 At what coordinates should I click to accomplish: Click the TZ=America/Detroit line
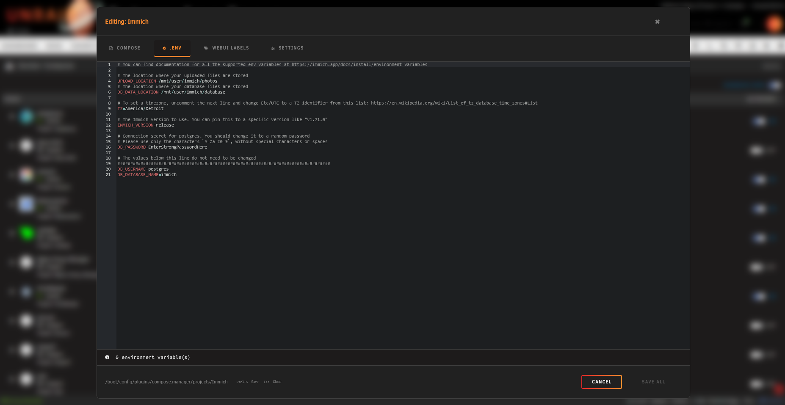(140, 109)
